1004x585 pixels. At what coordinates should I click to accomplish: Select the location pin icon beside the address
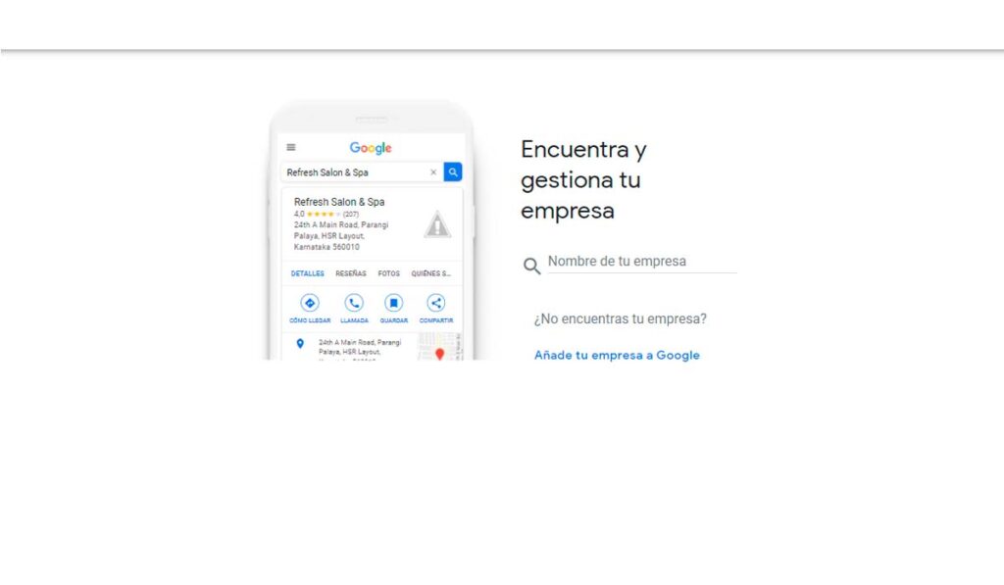(299, 342)
